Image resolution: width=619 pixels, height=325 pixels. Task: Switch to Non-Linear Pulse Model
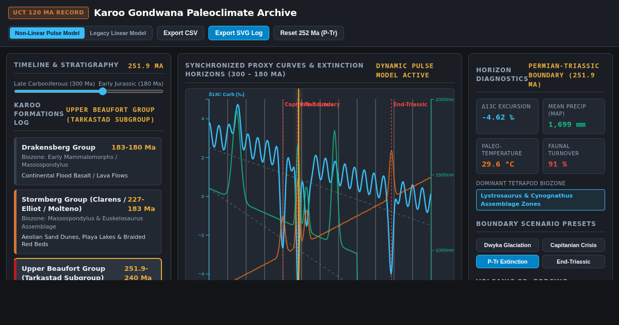click(x=47, y=33)
